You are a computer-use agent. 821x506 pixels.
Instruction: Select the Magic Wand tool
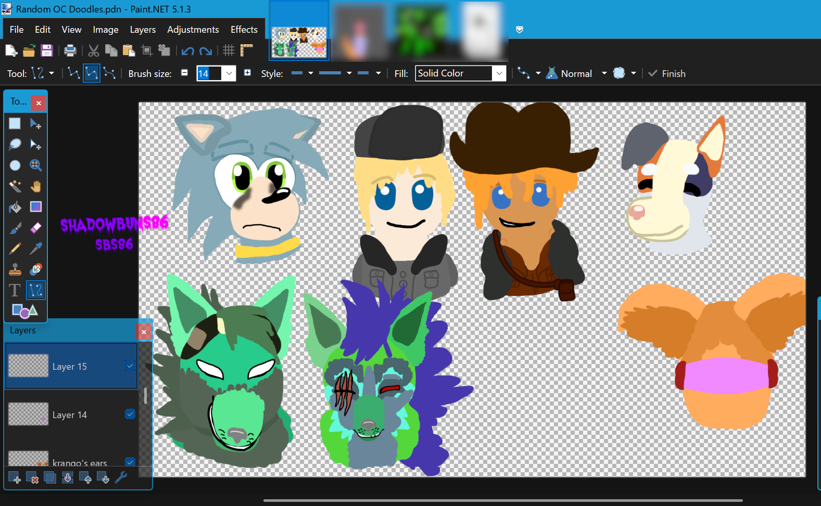tap(15, 186)
